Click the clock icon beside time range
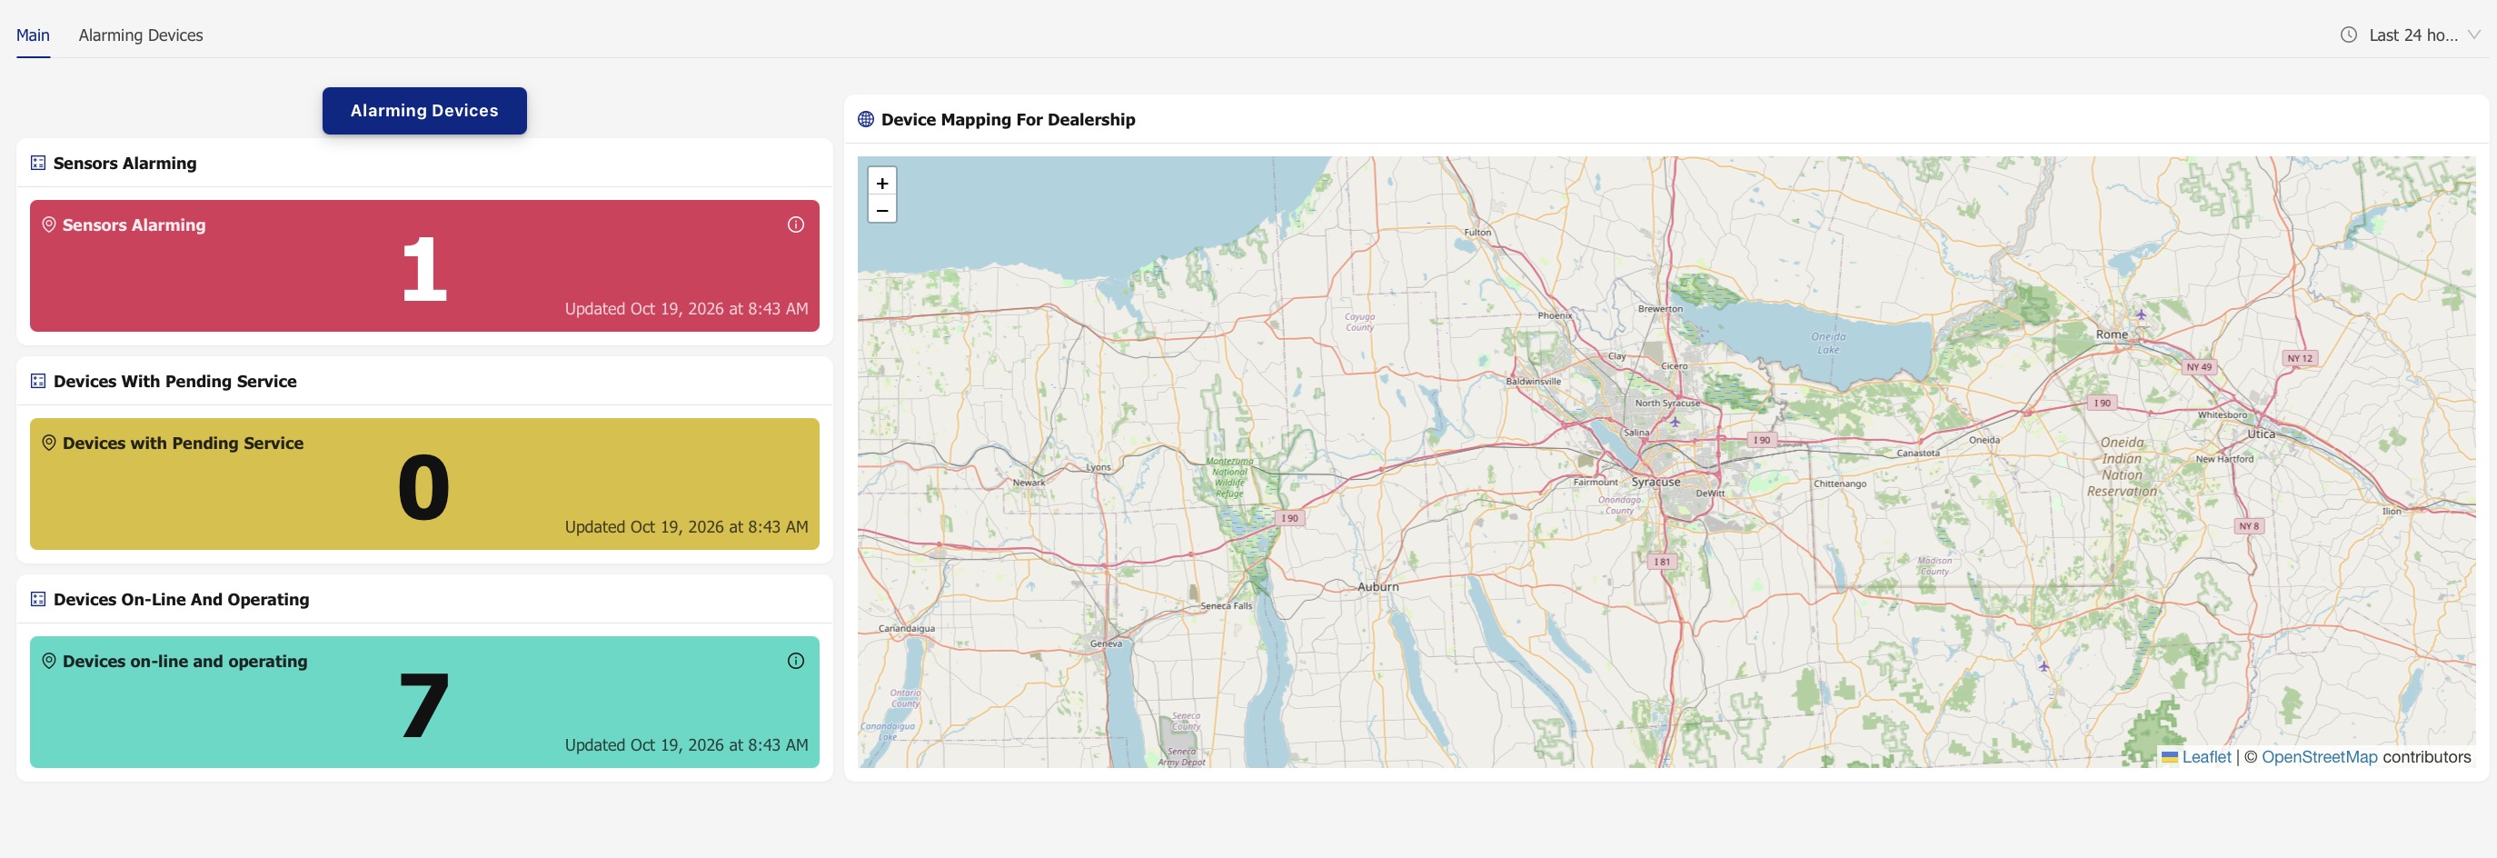Screen dimensions: 2497x858 pos(2349,35)
